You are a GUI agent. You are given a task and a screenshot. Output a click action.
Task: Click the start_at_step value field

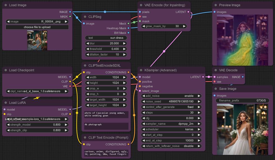pos(171,135)
